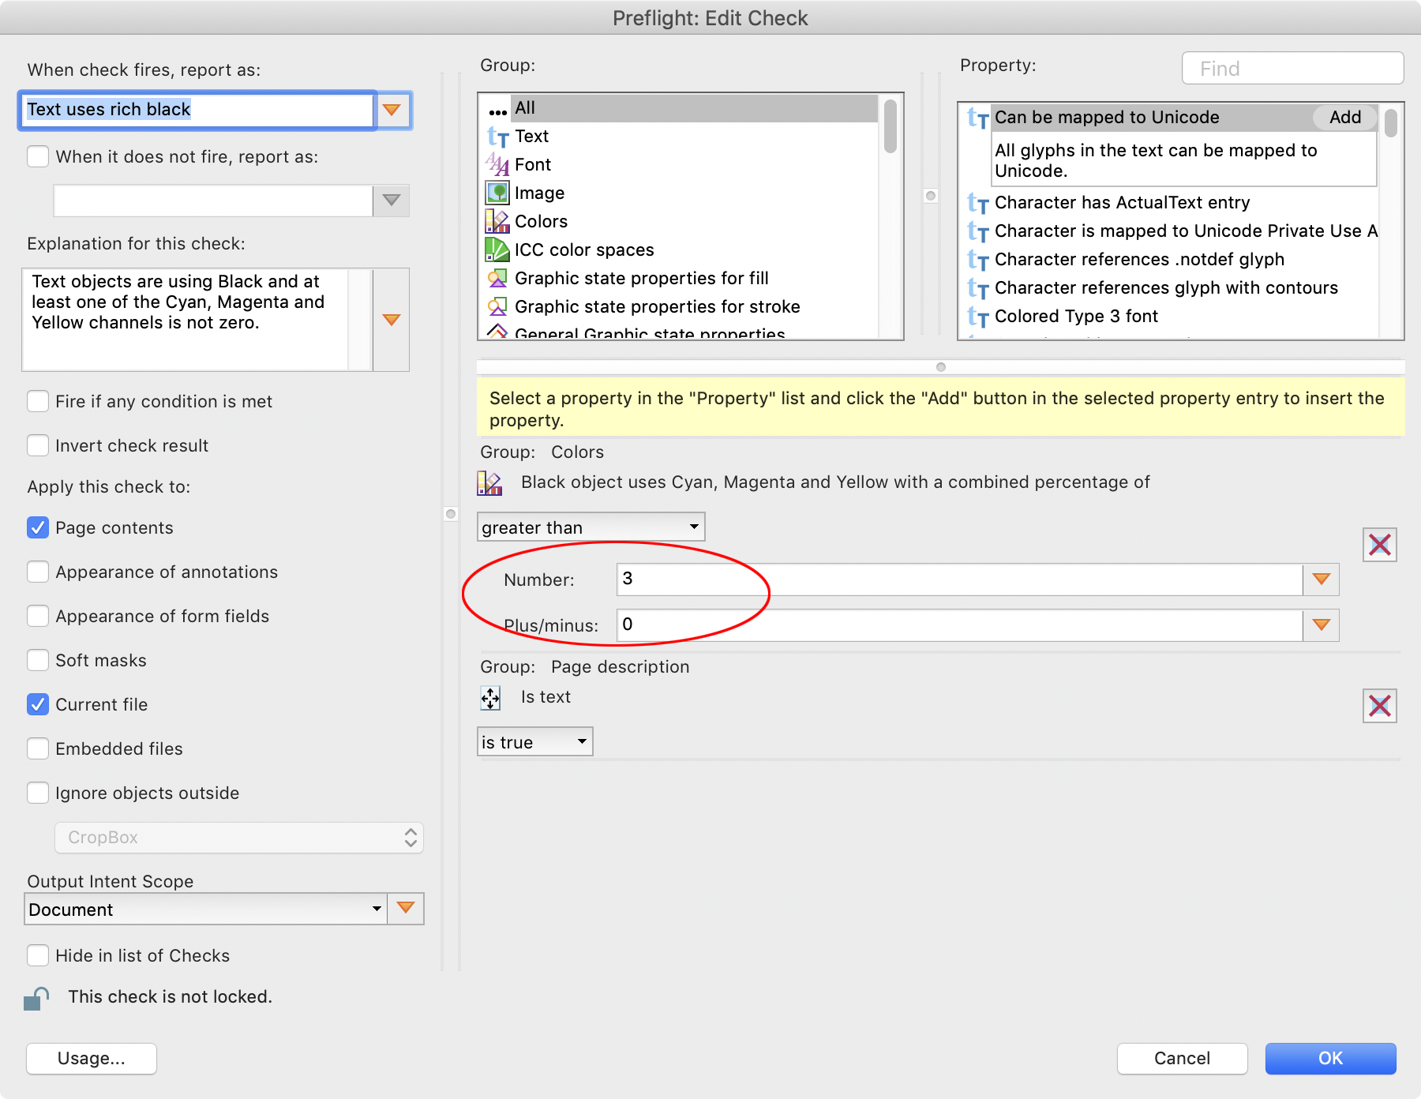Uncheck Page contents

[37, 527]
